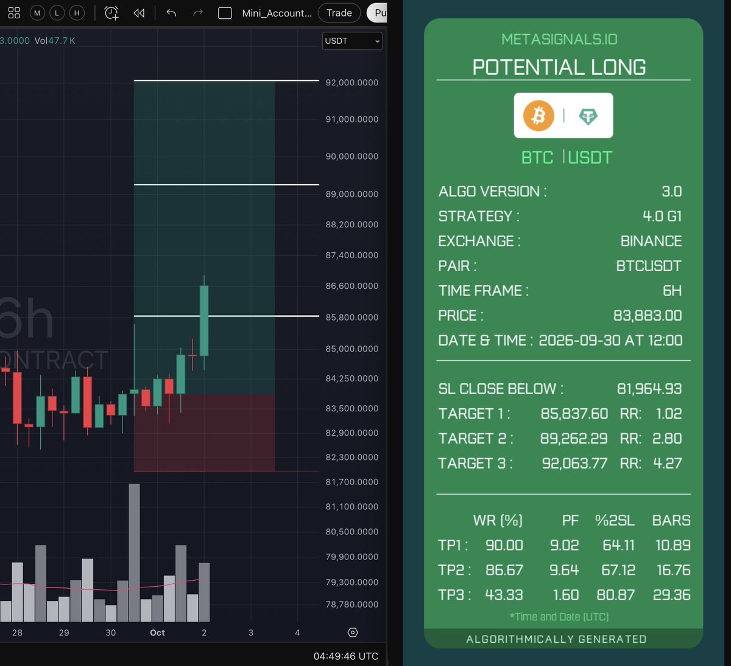Click the stop-loss value 81,964.93
This screenshot has height=666, width=731.
[x=649, y=389]
